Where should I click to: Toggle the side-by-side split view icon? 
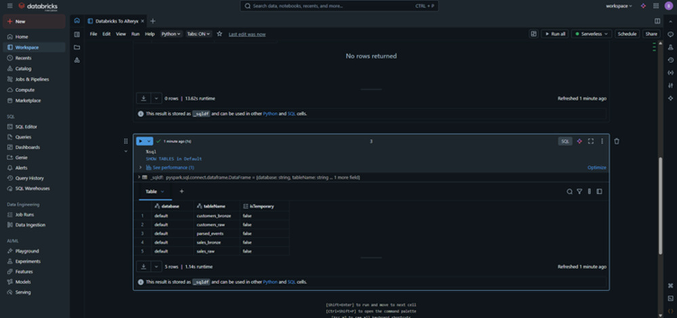click(657, 21)
